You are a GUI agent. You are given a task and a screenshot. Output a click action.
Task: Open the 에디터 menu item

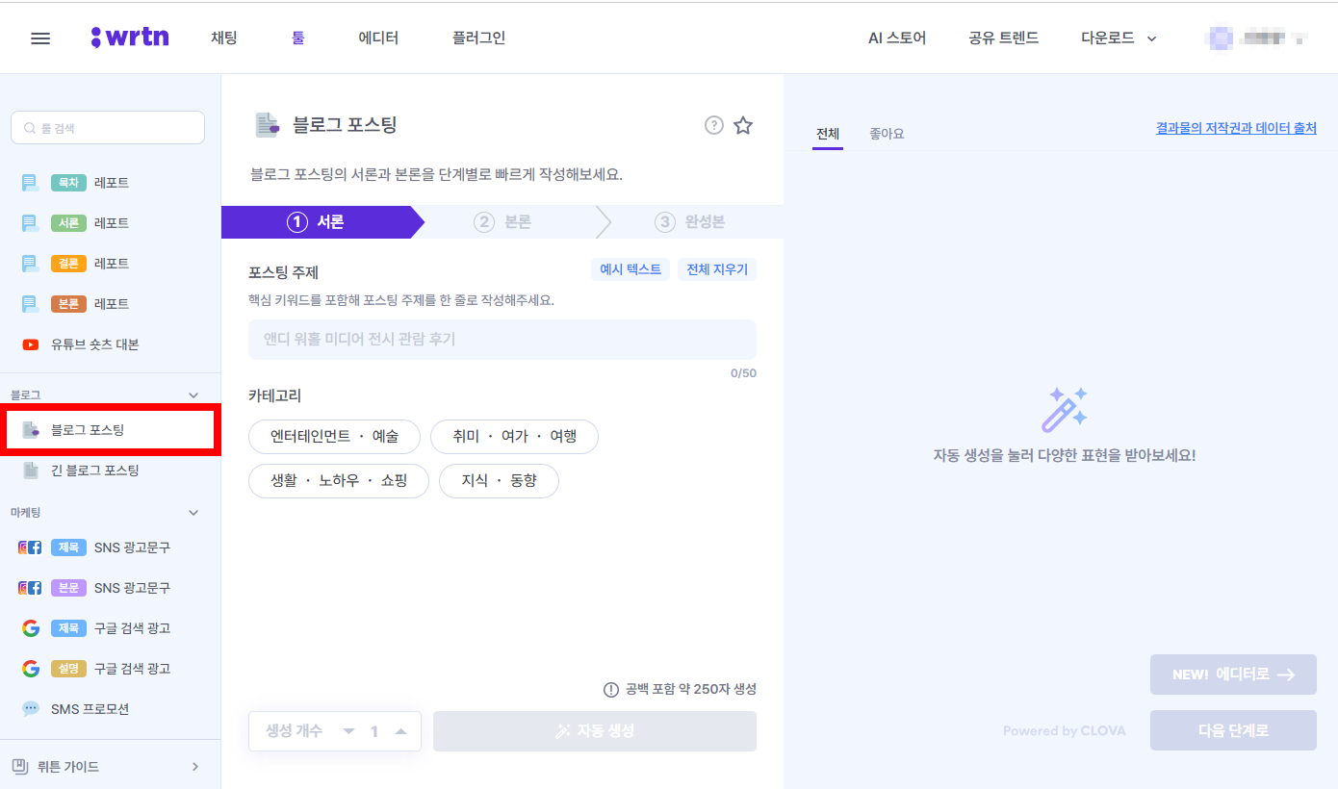377,38
